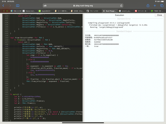This screenshot has width=166, height=124.
Task: Tap the play.rust-lang.org address field
Action: pyautogui.click(x=83, y=6)
